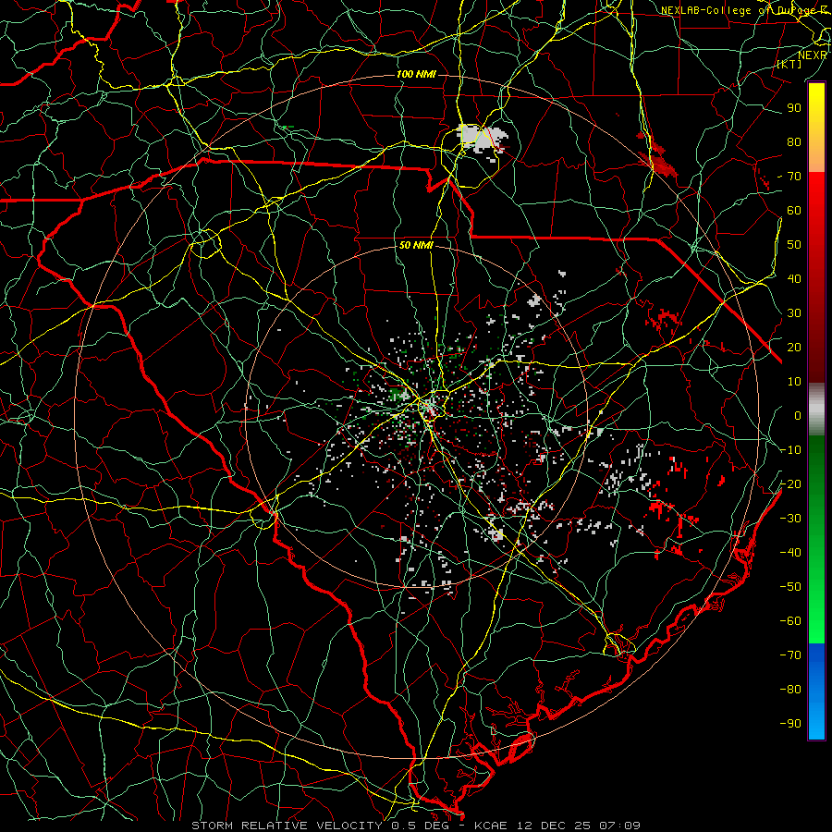The image size is (832, 832).
Task: Click the "-90" scale label
Action: click(x=790, y=724)
